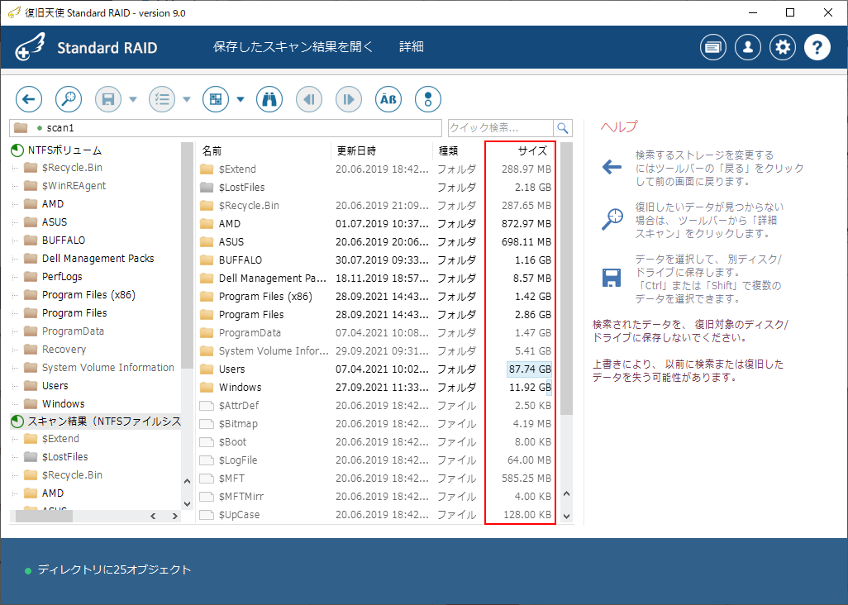
Task: Select the Users folder row name
Action: (x=232, y=369)
